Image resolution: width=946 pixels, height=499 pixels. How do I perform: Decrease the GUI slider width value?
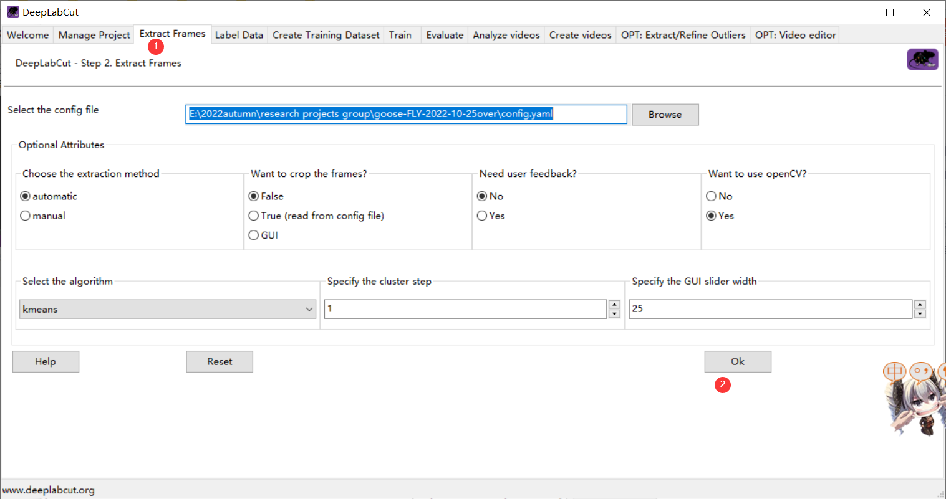click(x=920, y=313)
